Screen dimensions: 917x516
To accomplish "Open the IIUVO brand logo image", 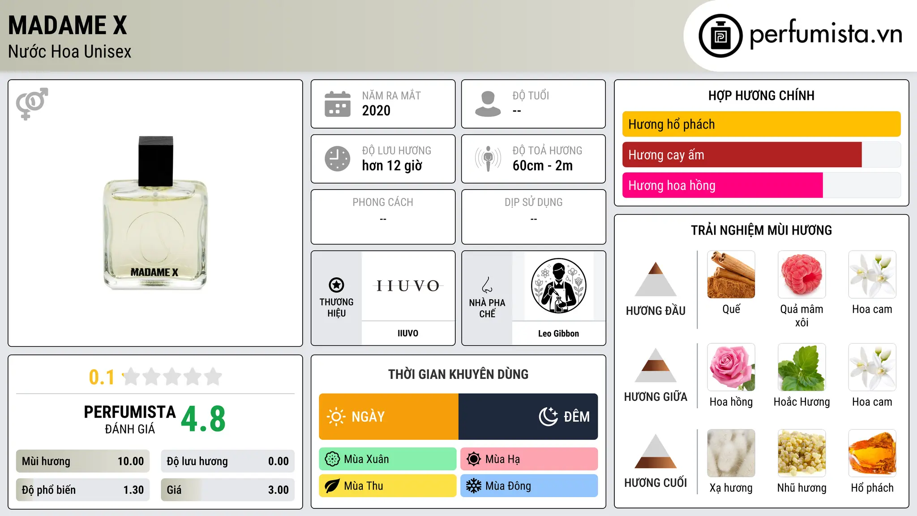I will [x=408, y=286].
